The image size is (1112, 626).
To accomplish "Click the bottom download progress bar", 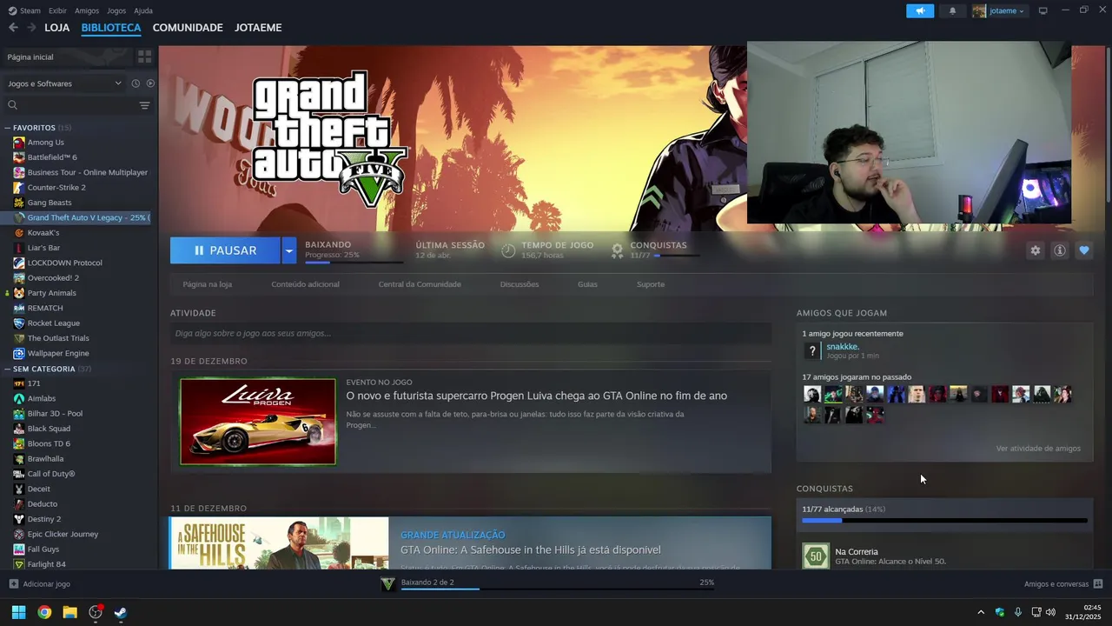I will point(557,589).
